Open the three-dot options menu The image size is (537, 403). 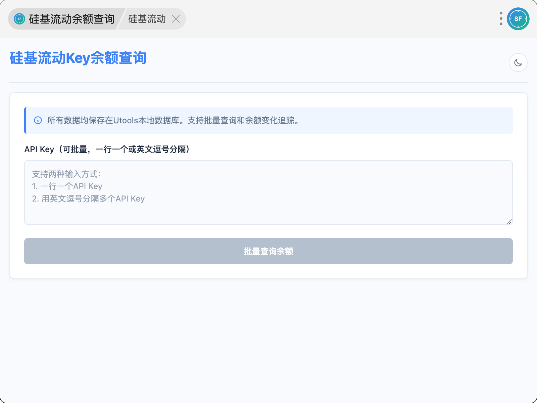501,19
